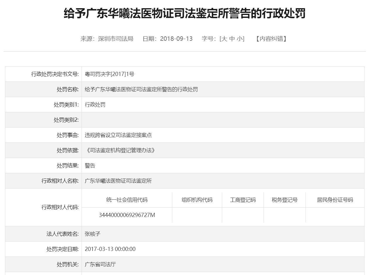Click authority value 广东省司法厅

(x=100, y=264)
